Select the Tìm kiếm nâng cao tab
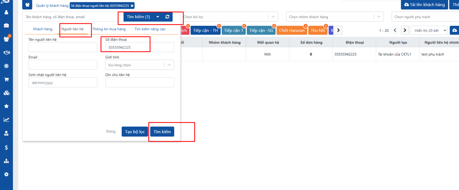459x190 pixels. 150,29
